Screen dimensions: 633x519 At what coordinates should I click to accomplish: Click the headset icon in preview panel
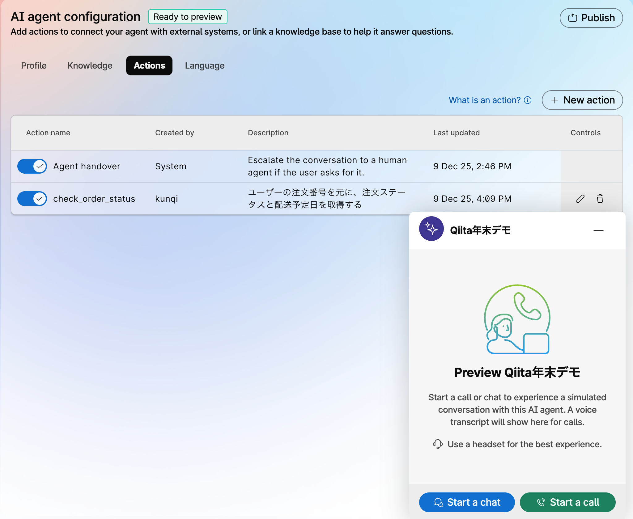point(437,444)
